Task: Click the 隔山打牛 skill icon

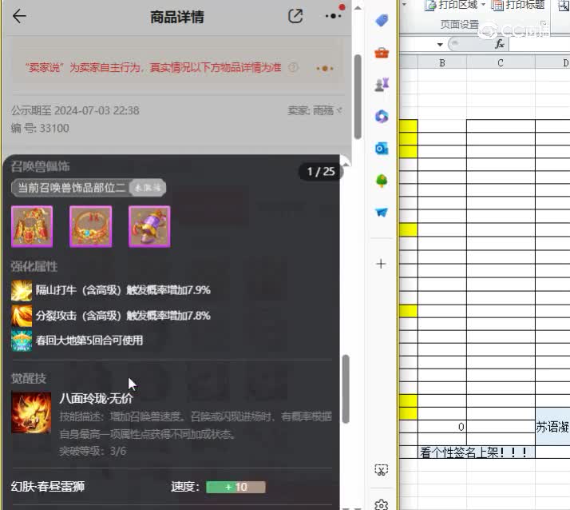Action: coord(22,290)
